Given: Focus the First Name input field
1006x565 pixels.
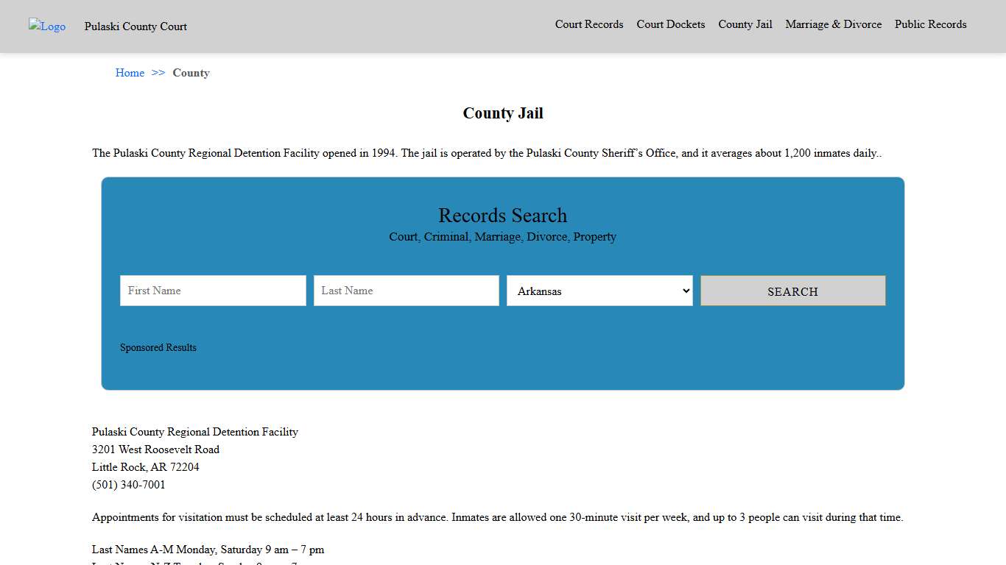Looking at the screenshot, I should tap(213, 291).
